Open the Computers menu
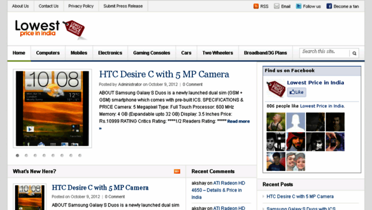Screen dimensions: 372x210 click(x=48, y=53)
